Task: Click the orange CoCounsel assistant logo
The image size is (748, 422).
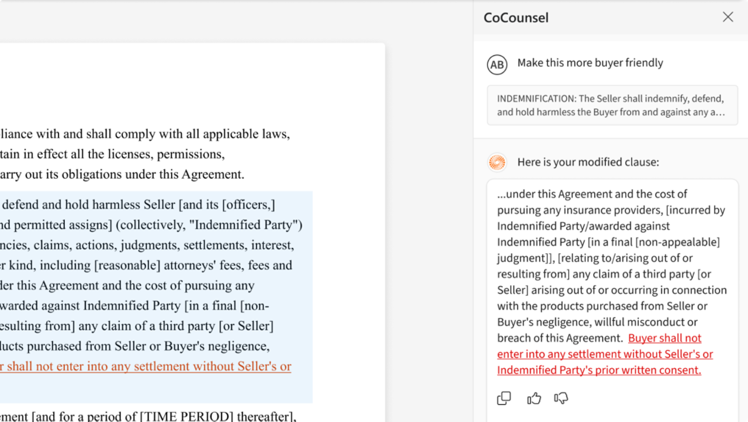Action: pyautogui.click(x=497, y=162)
